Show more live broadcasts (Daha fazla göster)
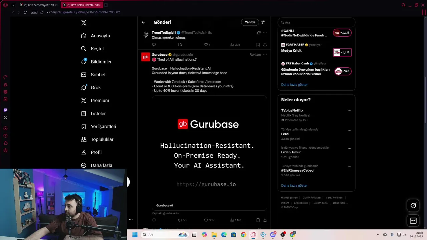 [294, 85]
